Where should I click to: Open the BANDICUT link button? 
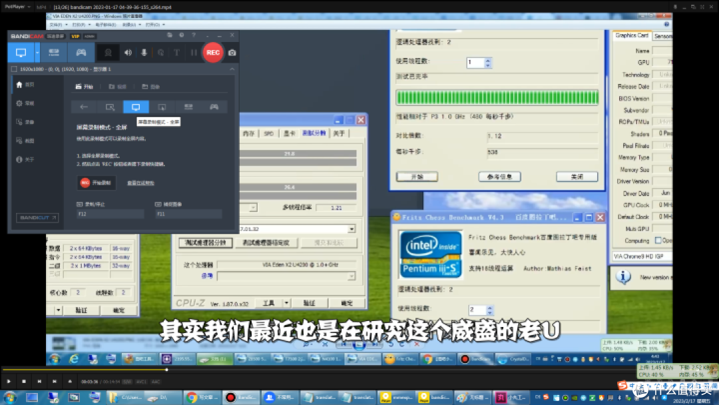(x=37, y=217)
